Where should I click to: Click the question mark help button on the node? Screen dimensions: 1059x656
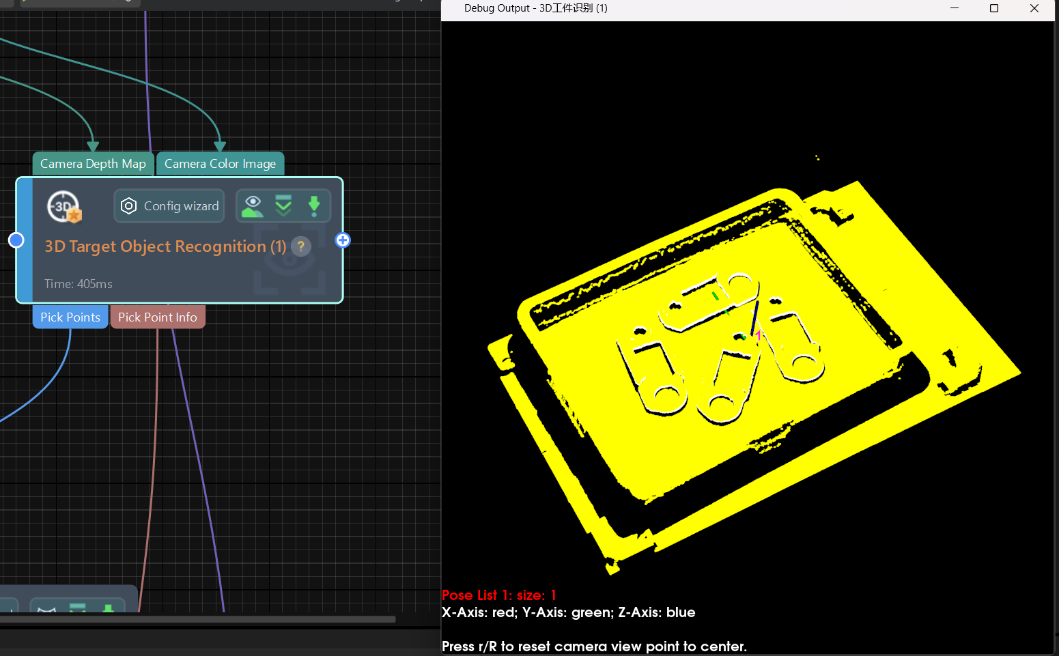click(x=300, y=246)
